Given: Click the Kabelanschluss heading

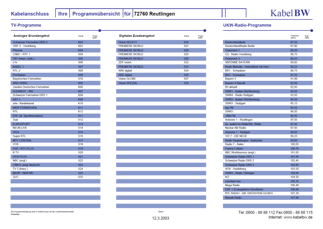Looking at the screenshot, I should (x=30, y=14).
